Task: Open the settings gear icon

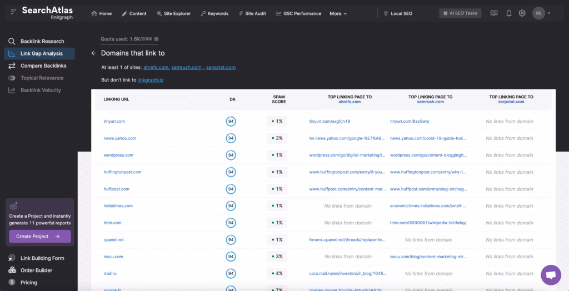Action: 522,13
